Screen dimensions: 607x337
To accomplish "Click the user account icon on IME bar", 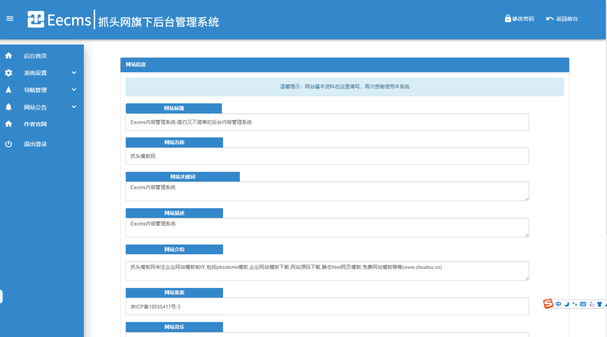I will coord(591,304).
